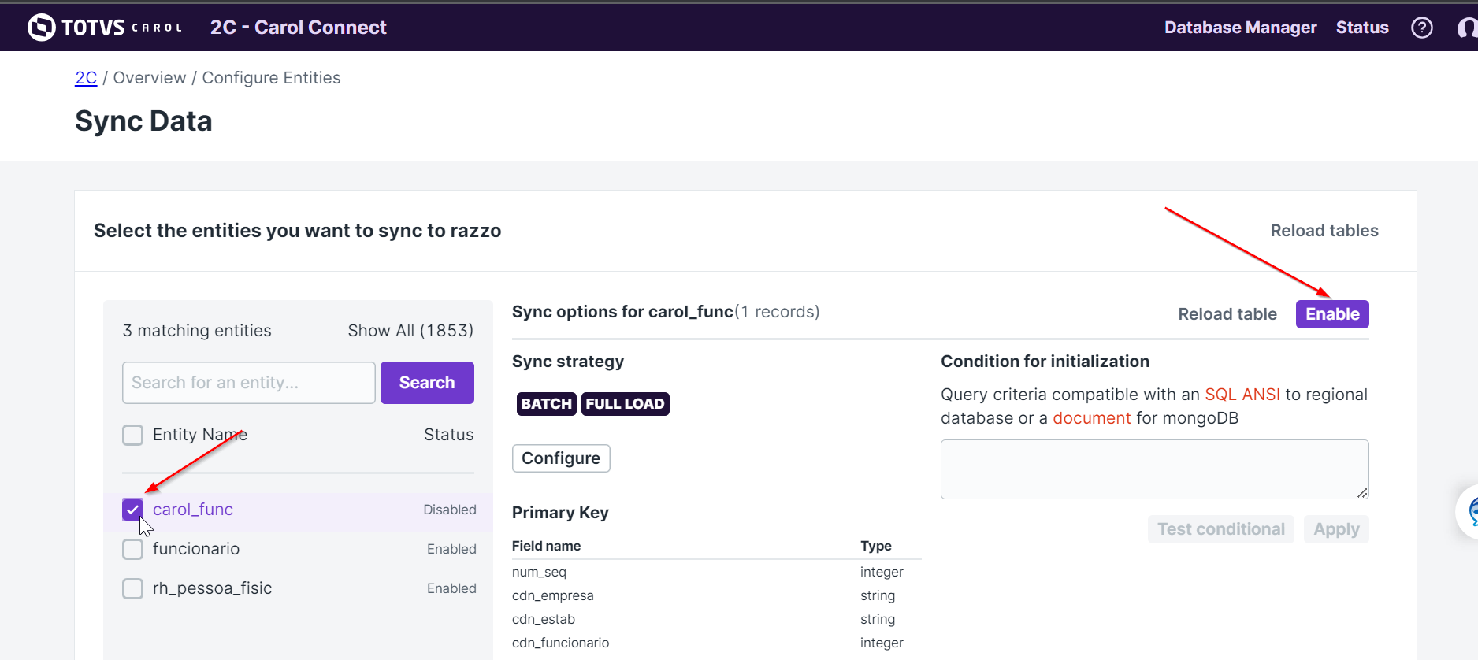Open the support headset icon in header
Viewport: 1478px width, 660px height.
1467,28
